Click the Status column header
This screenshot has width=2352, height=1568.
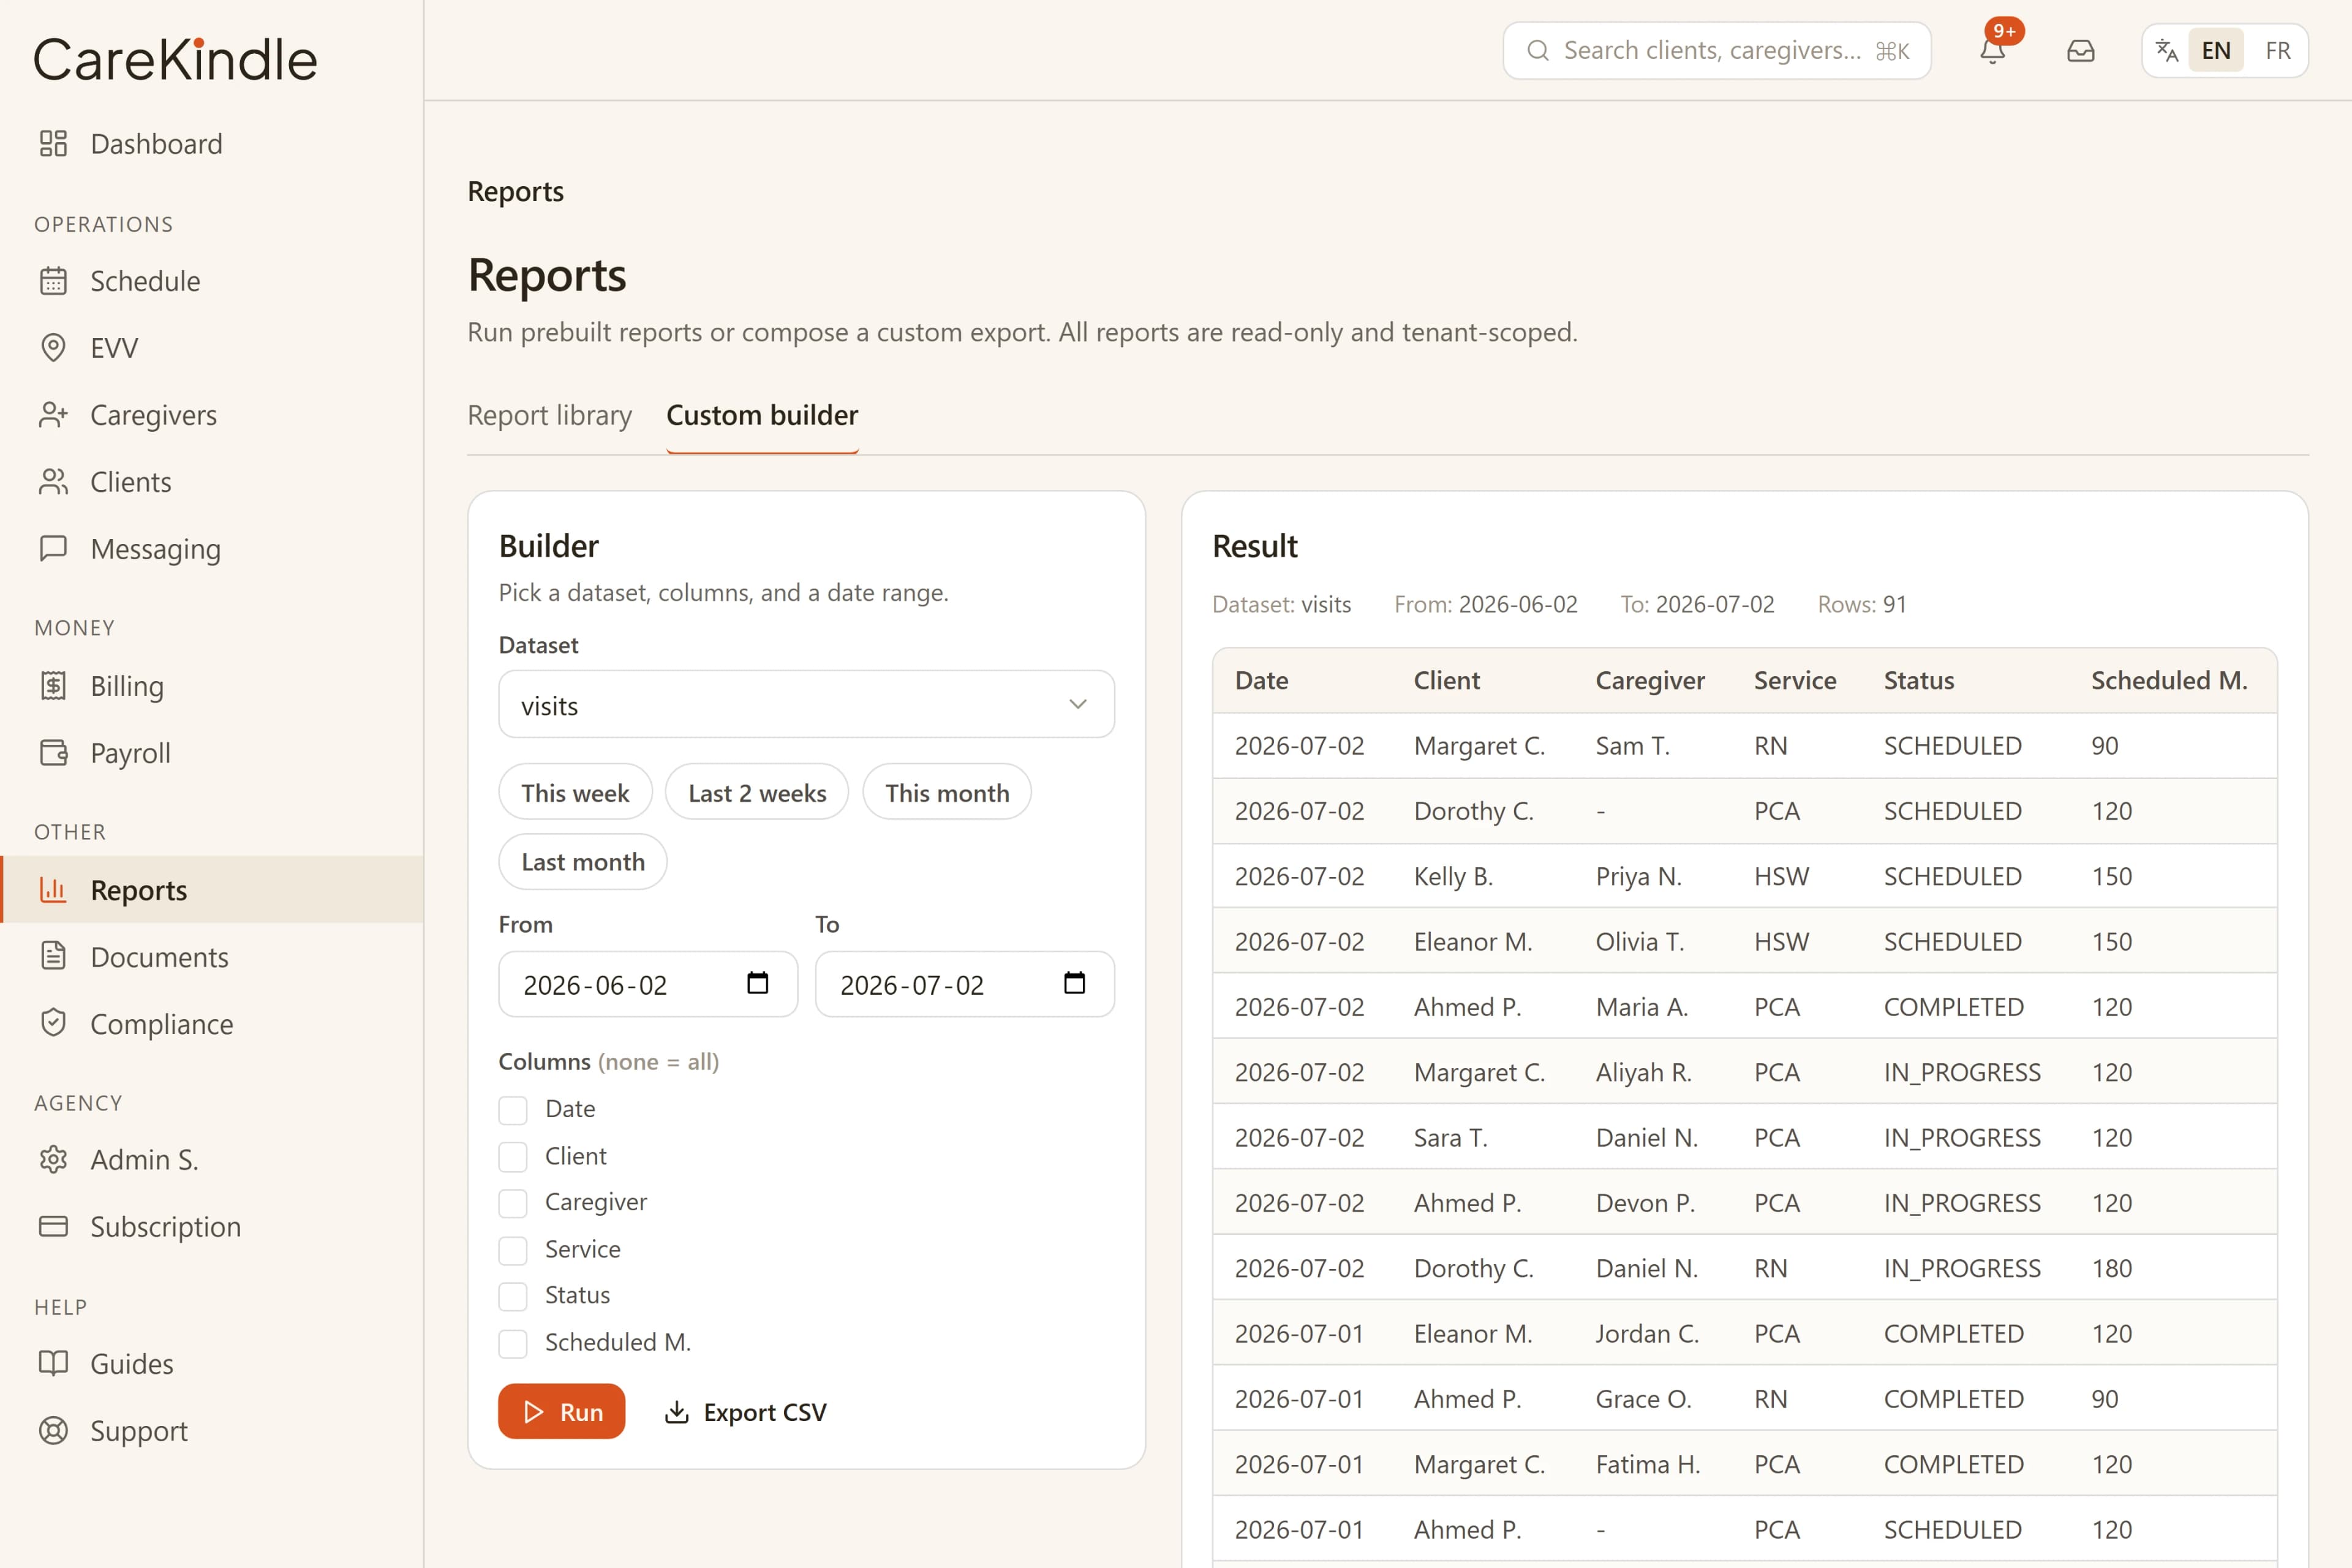pyautogui.click(x=1919, y=680)
